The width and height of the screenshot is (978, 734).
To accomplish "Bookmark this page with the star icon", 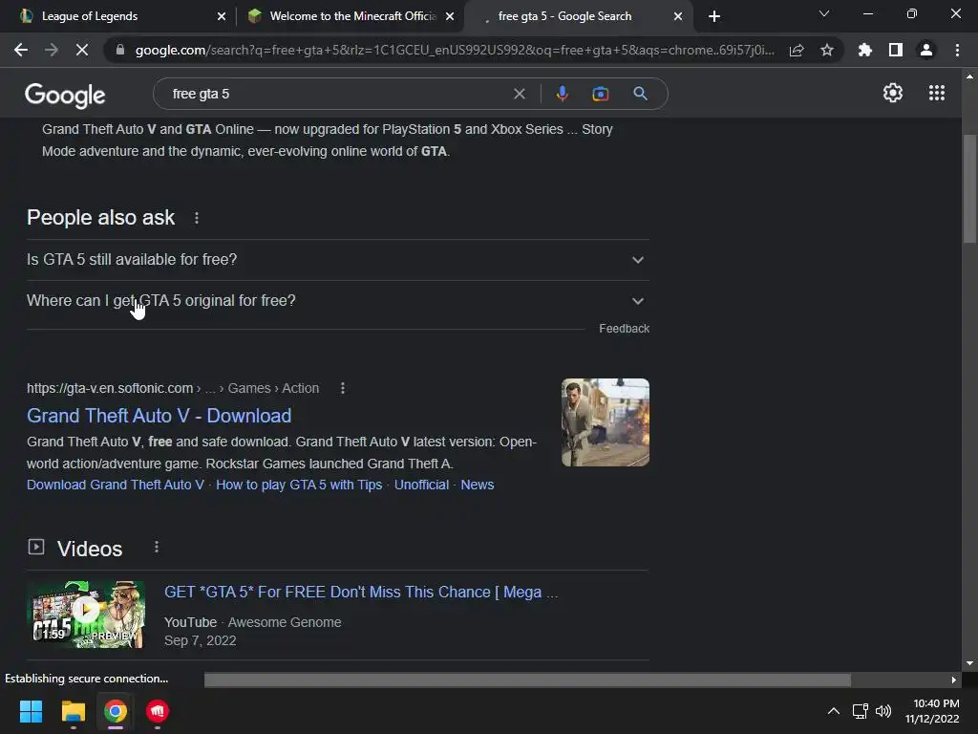I will coord(827,50).
